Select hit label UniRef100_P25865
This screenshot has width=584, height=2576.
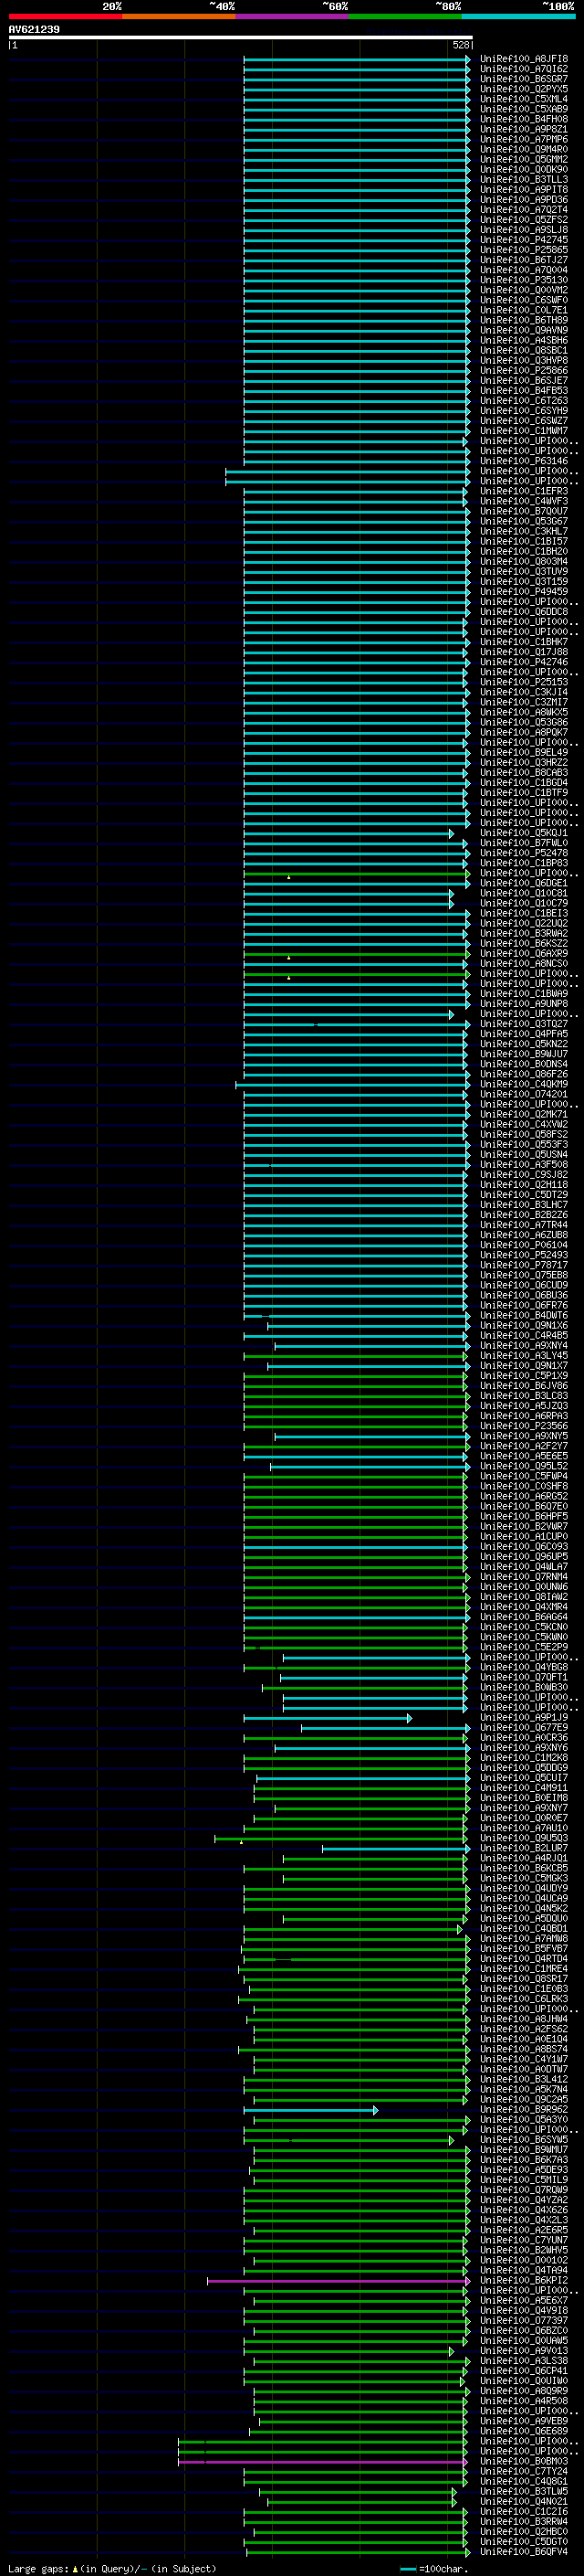click(524, 250)
